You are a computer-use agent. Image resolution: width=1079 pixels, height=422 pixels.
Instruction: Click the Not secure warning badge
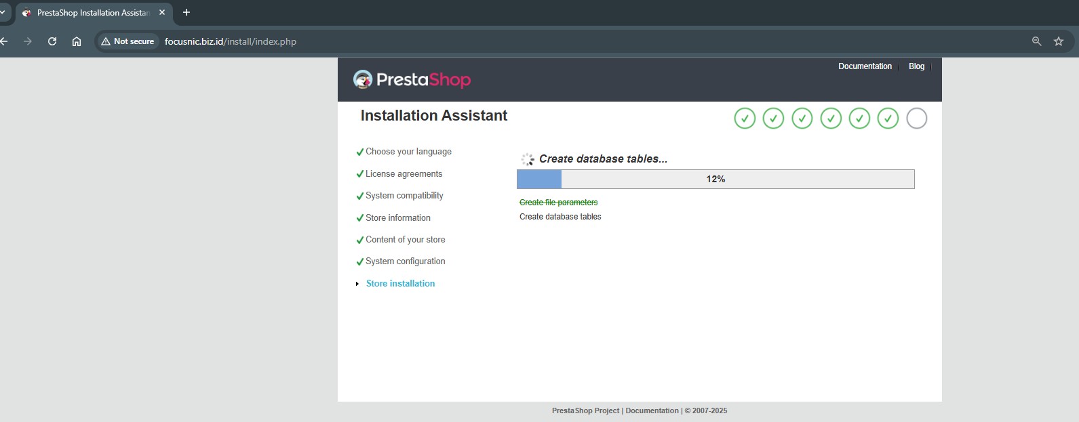[127, 41]
